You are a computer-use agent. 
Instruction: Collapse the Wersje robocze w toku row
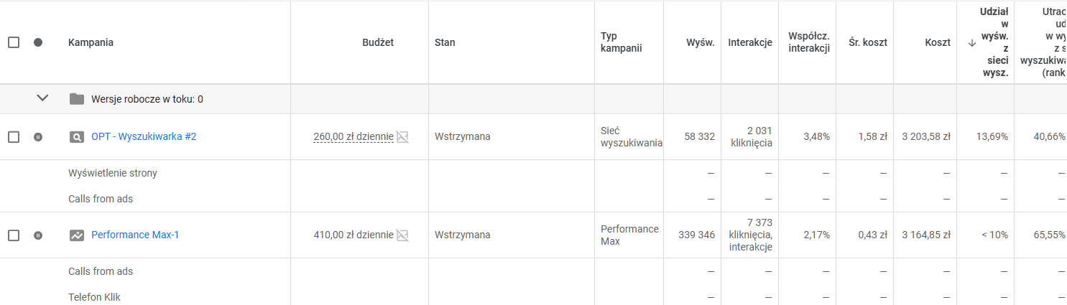pyautogui.click(x=42, y=98)
